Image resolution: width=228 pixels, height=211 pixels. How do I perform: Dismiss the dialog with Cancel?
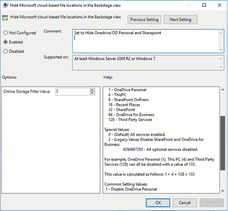tap(185, 203)
